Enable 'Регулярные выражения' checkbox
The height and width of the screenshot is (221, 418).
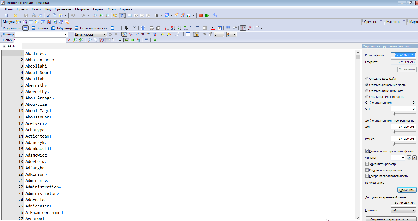(367, 170)
